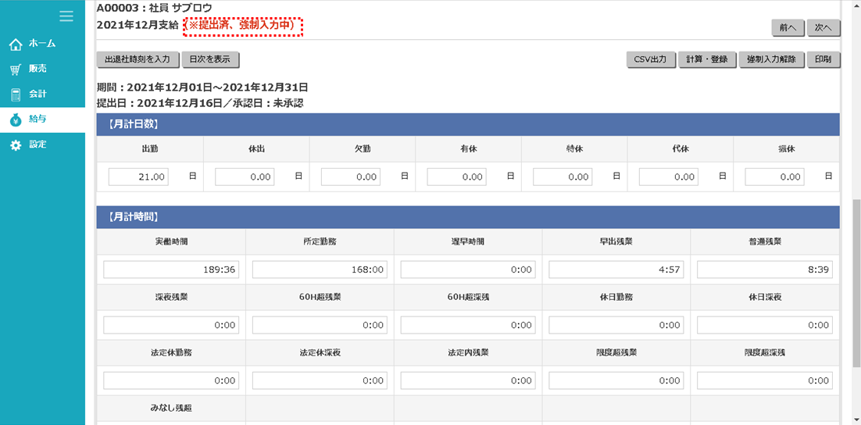
Task: Open the 販売 menu item
Action: 38,69
